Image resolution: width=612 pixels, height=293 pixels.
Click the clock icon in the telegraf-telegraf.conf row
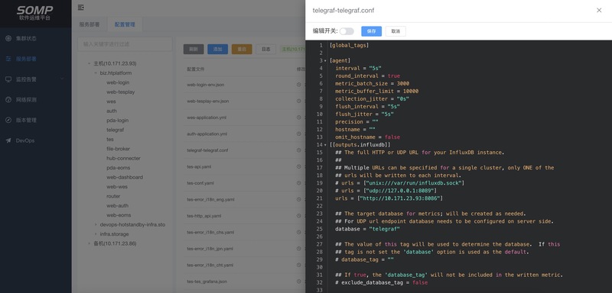299,150
